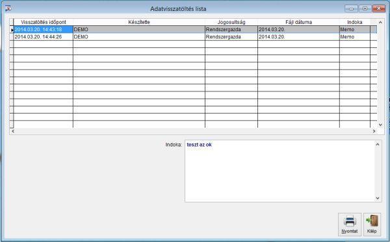Click the Kilép exit door button
Image resolution: width=390 pixels, height=242 pixels.
tap(372, 224)
